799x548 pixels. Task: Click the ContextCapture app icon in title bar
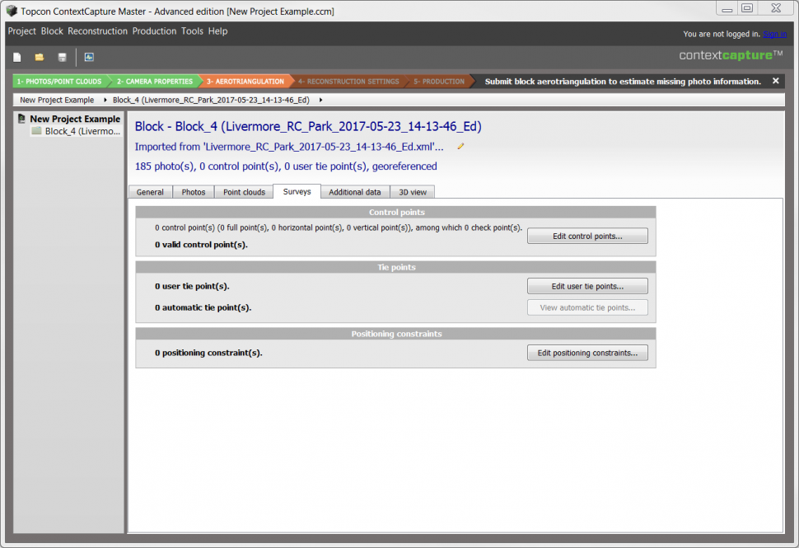[x=12, y=11]
